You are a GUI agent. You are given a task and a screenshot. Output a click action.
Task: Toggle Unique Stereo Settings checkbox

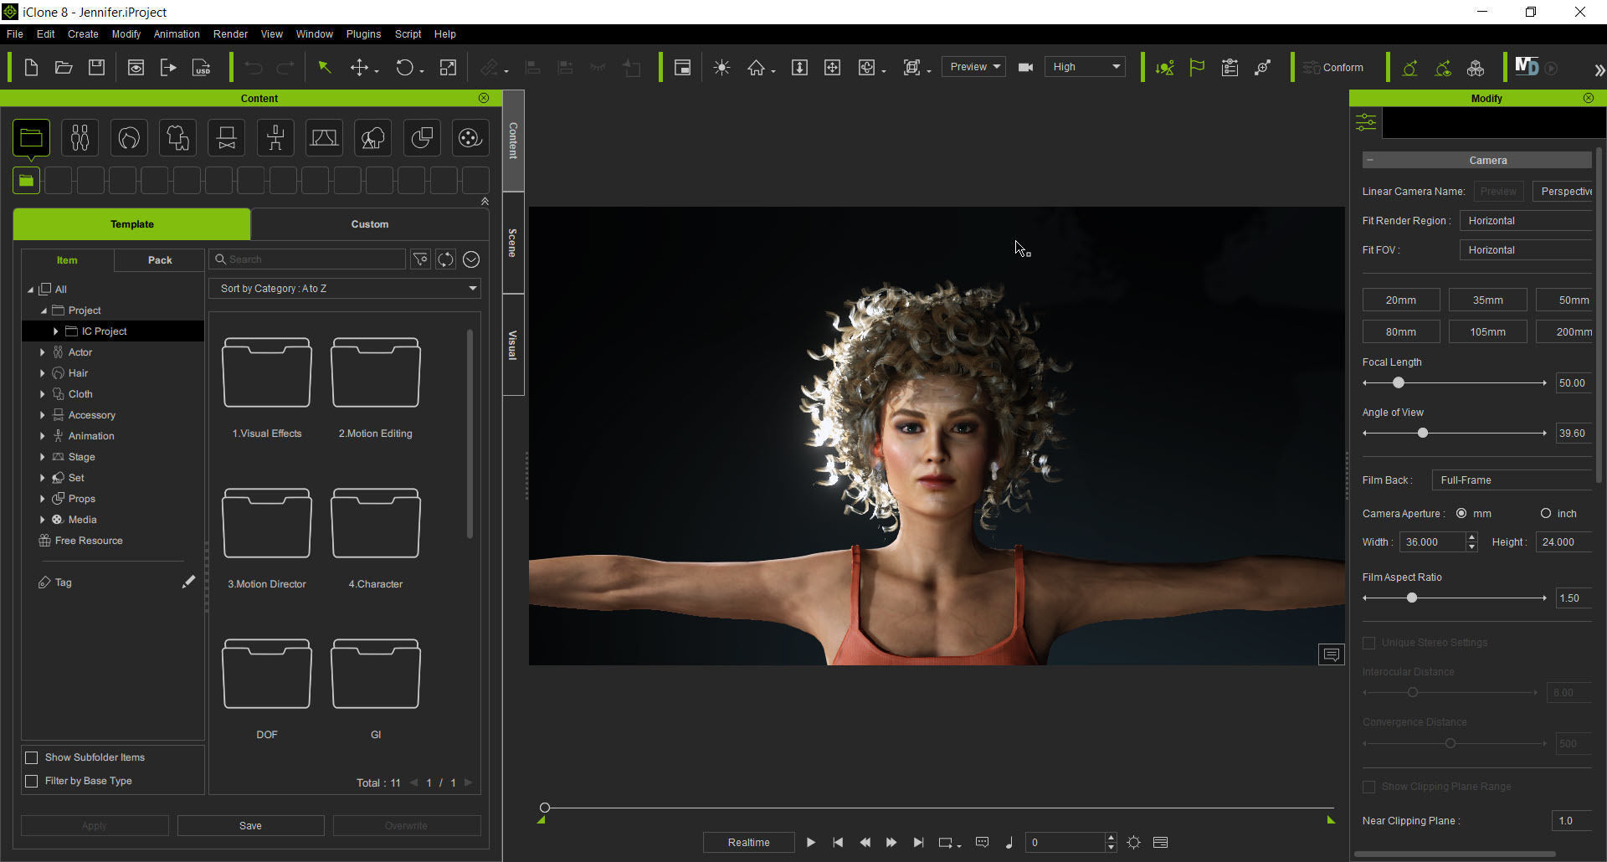[x=1369, y=643]
